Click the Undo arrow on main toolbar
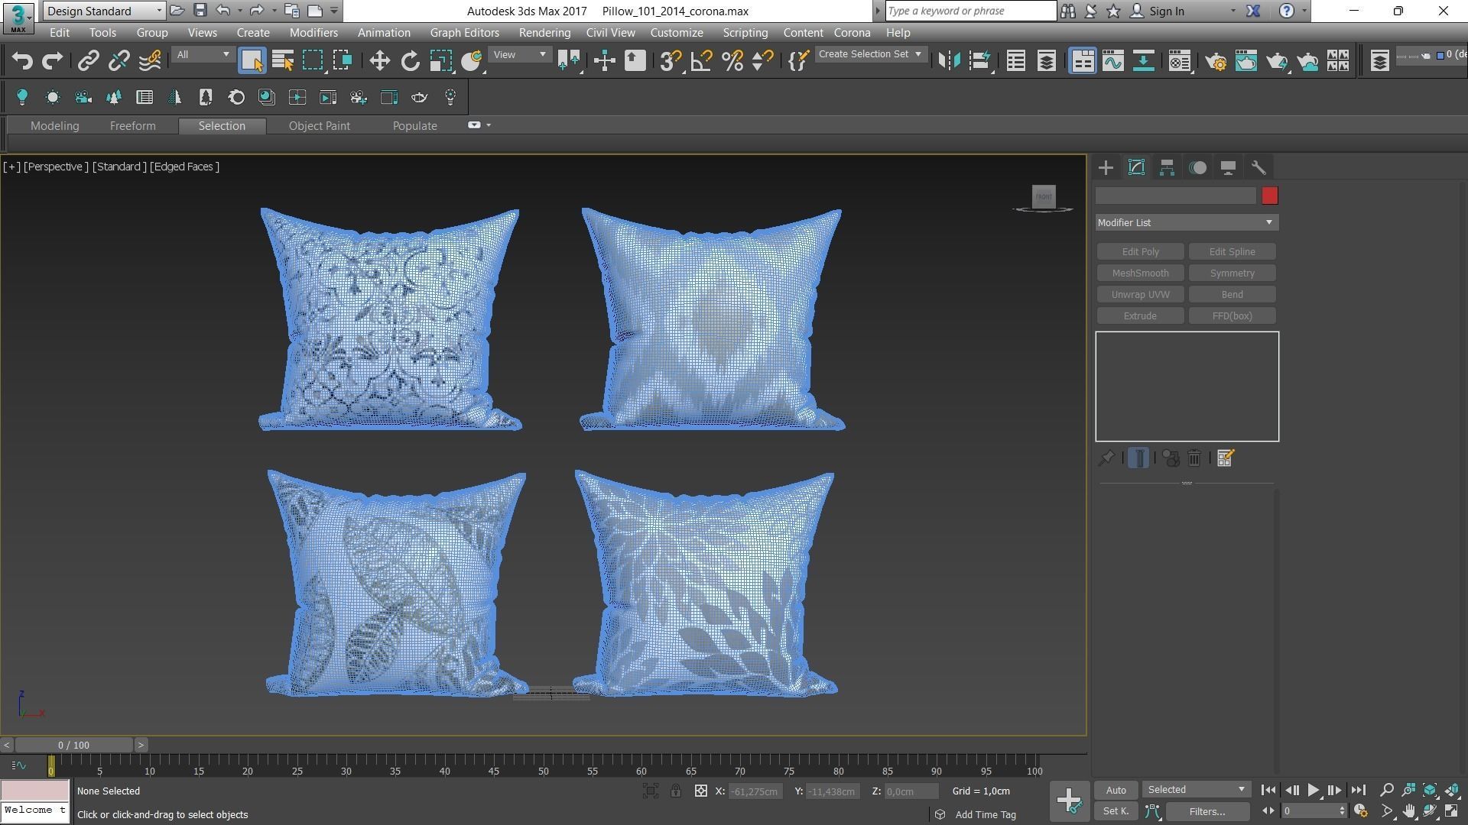 (x=22, y=61)
